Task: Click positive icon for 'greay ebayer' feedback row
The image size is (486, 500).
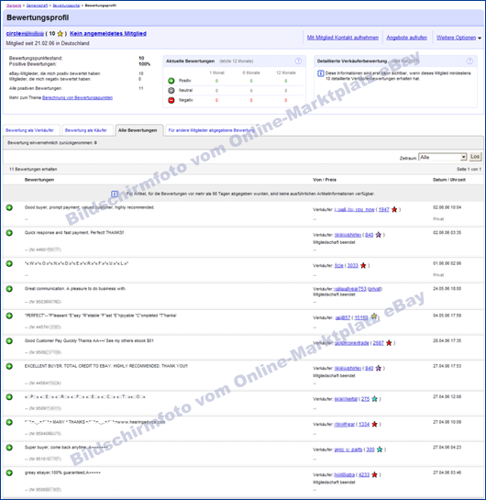Action: click(9, 472)
